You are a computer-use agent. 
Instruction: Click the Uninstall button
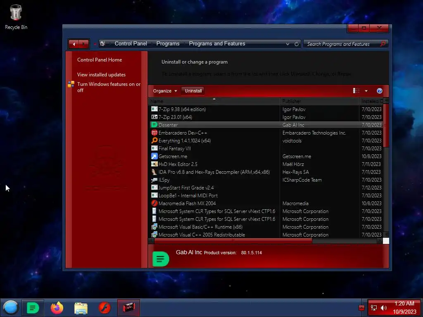(193, 91)
